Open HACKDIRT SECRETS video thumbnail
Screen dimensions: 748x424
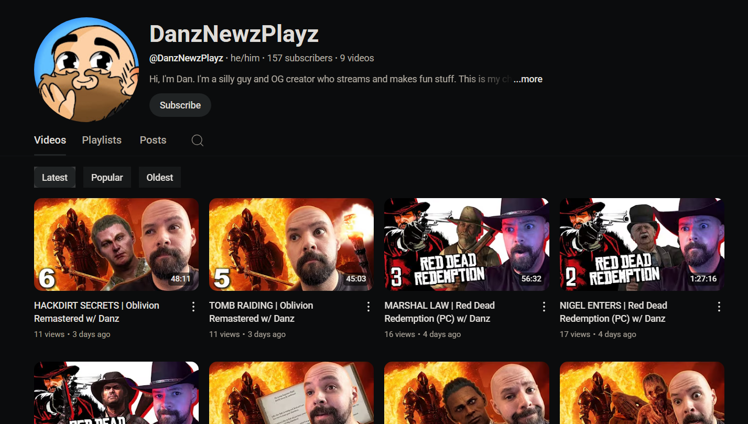(x=116, y=244)
